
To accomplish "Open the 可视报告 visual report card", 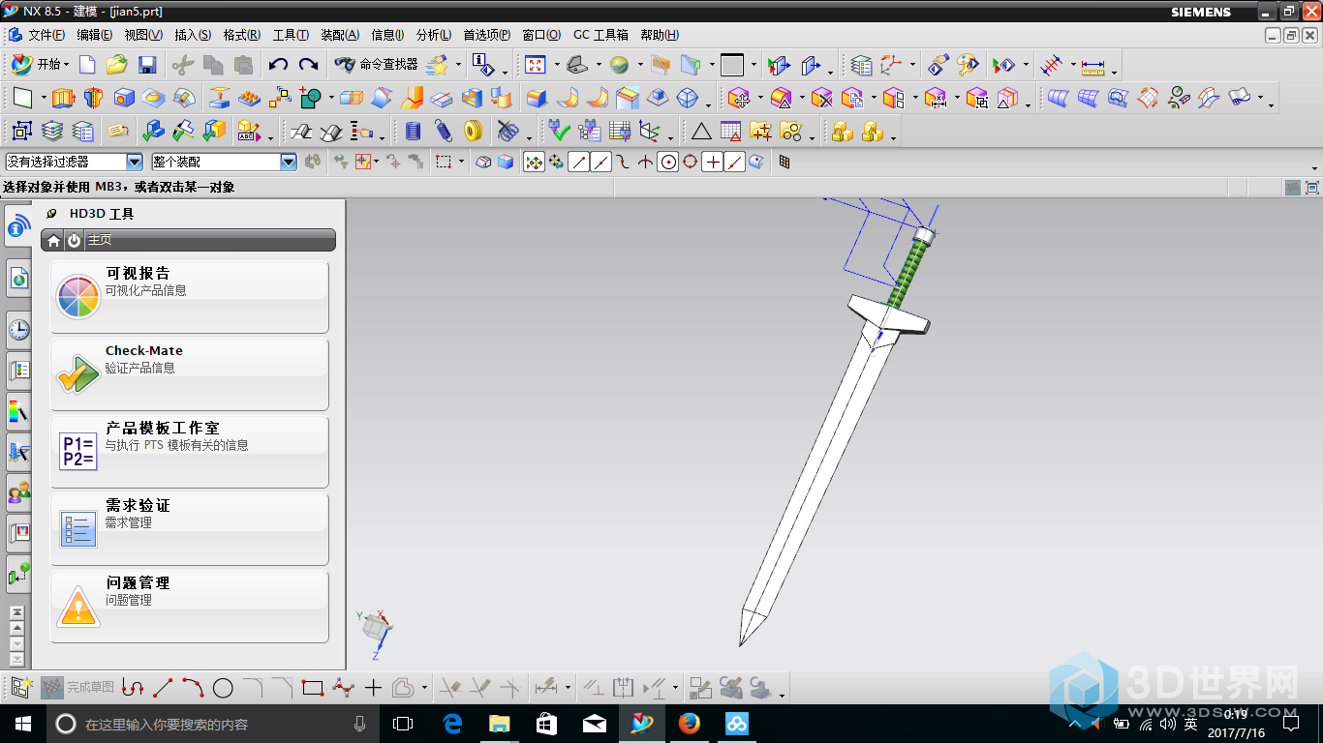I will tap(190, 297).
